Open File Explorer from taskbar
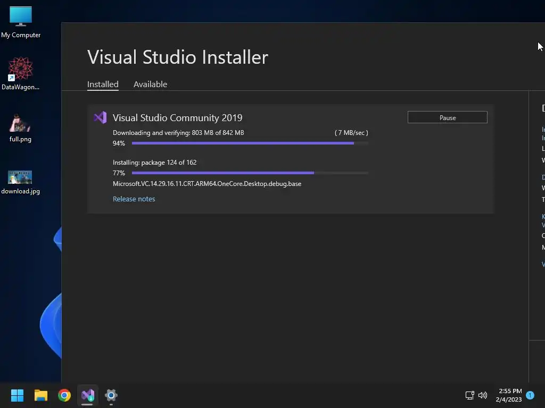This screenshot has width=545, height=408. point(40,395)
